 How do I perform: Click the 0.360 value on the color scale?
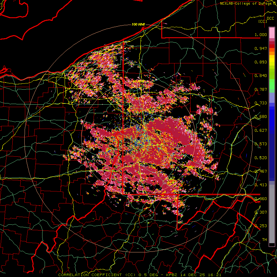261,199
